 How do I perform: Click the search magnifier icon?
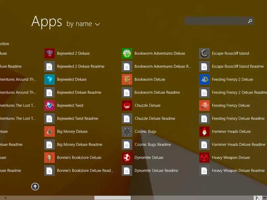[250, 21]
